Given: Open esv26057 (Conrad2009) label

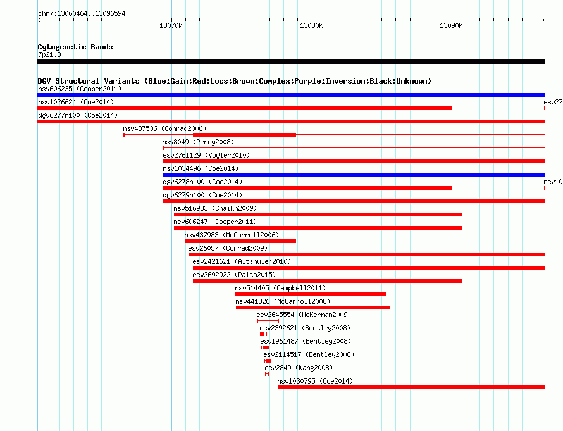Looking at the screenshot, I should click(228, 248).
